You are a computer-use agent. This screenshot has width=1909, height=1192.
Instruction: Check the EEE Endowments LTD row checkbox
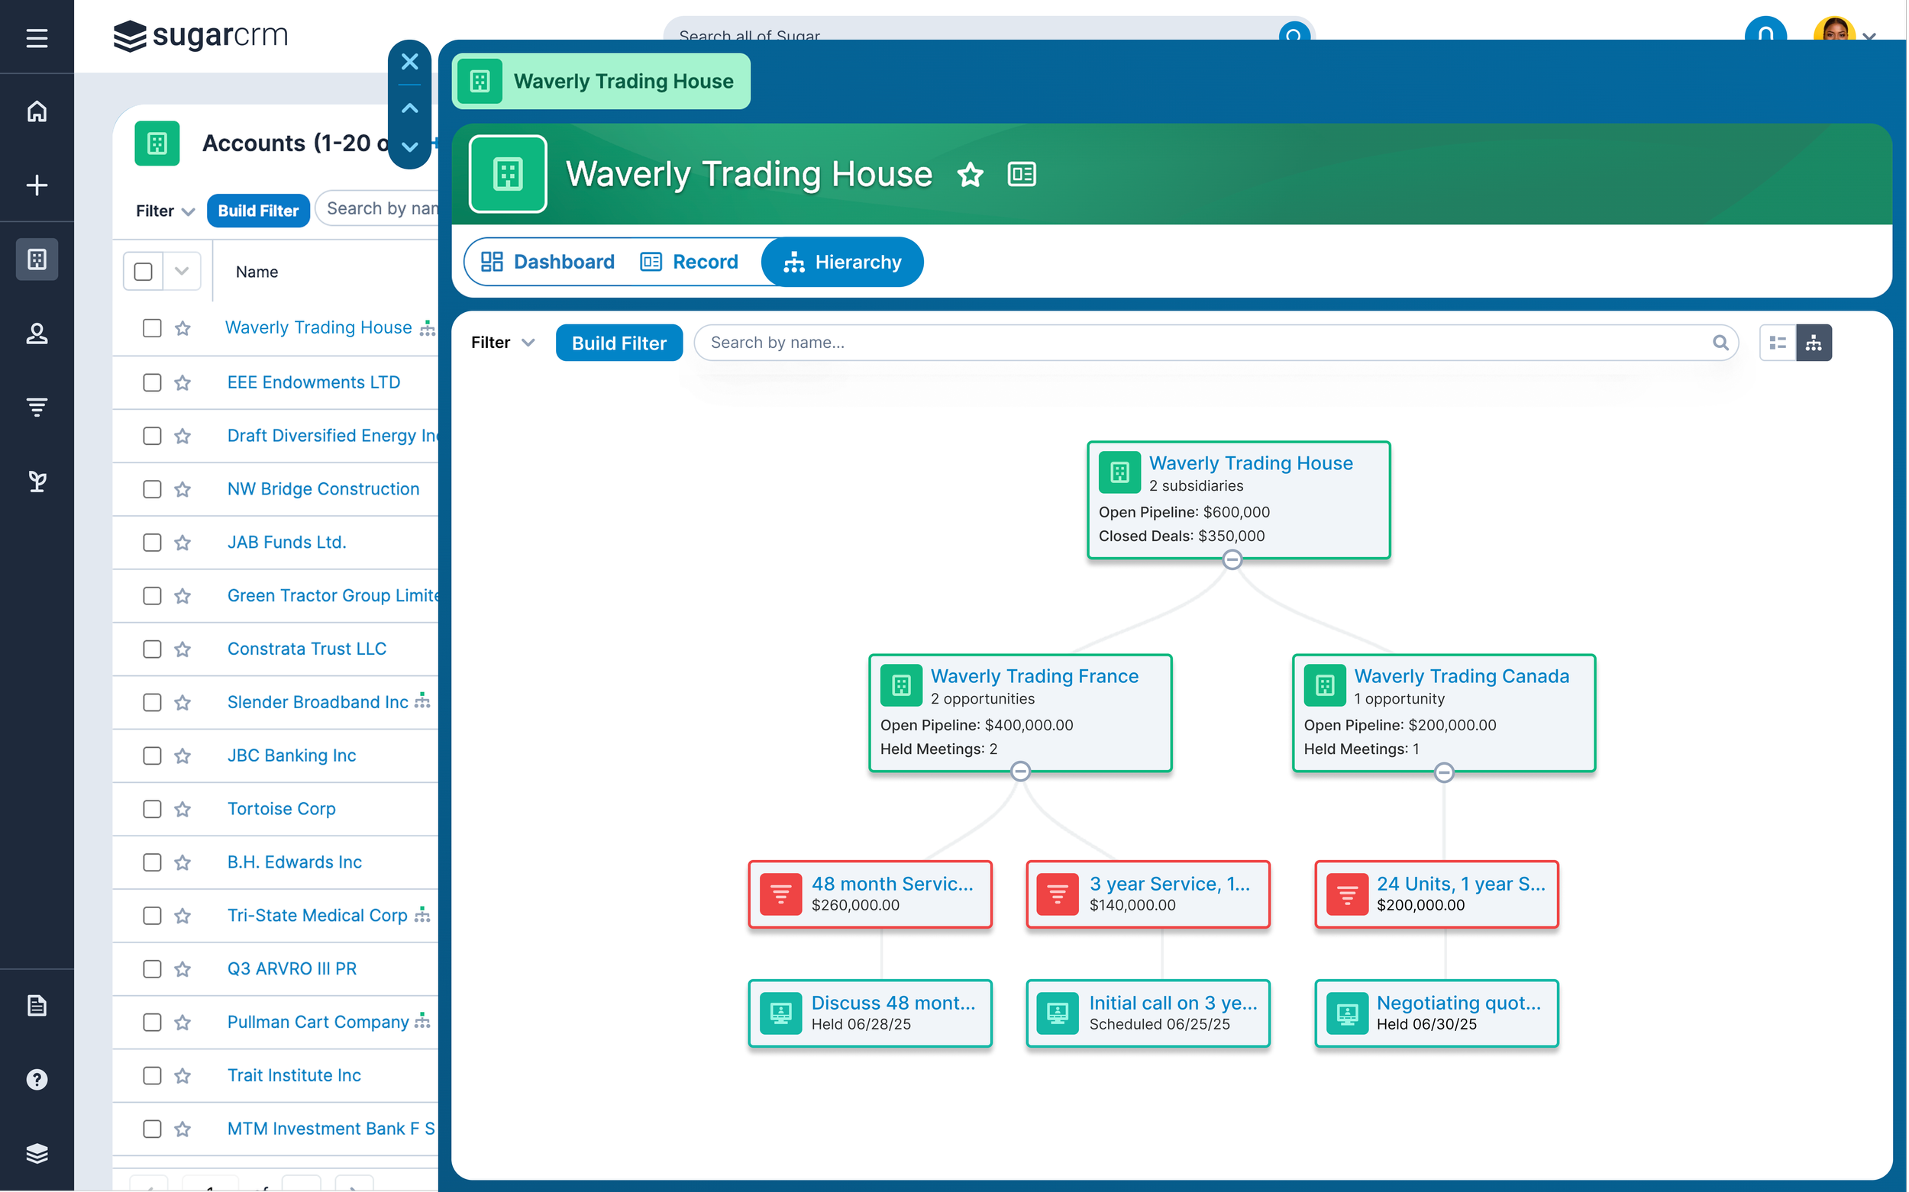coord(151,382)
